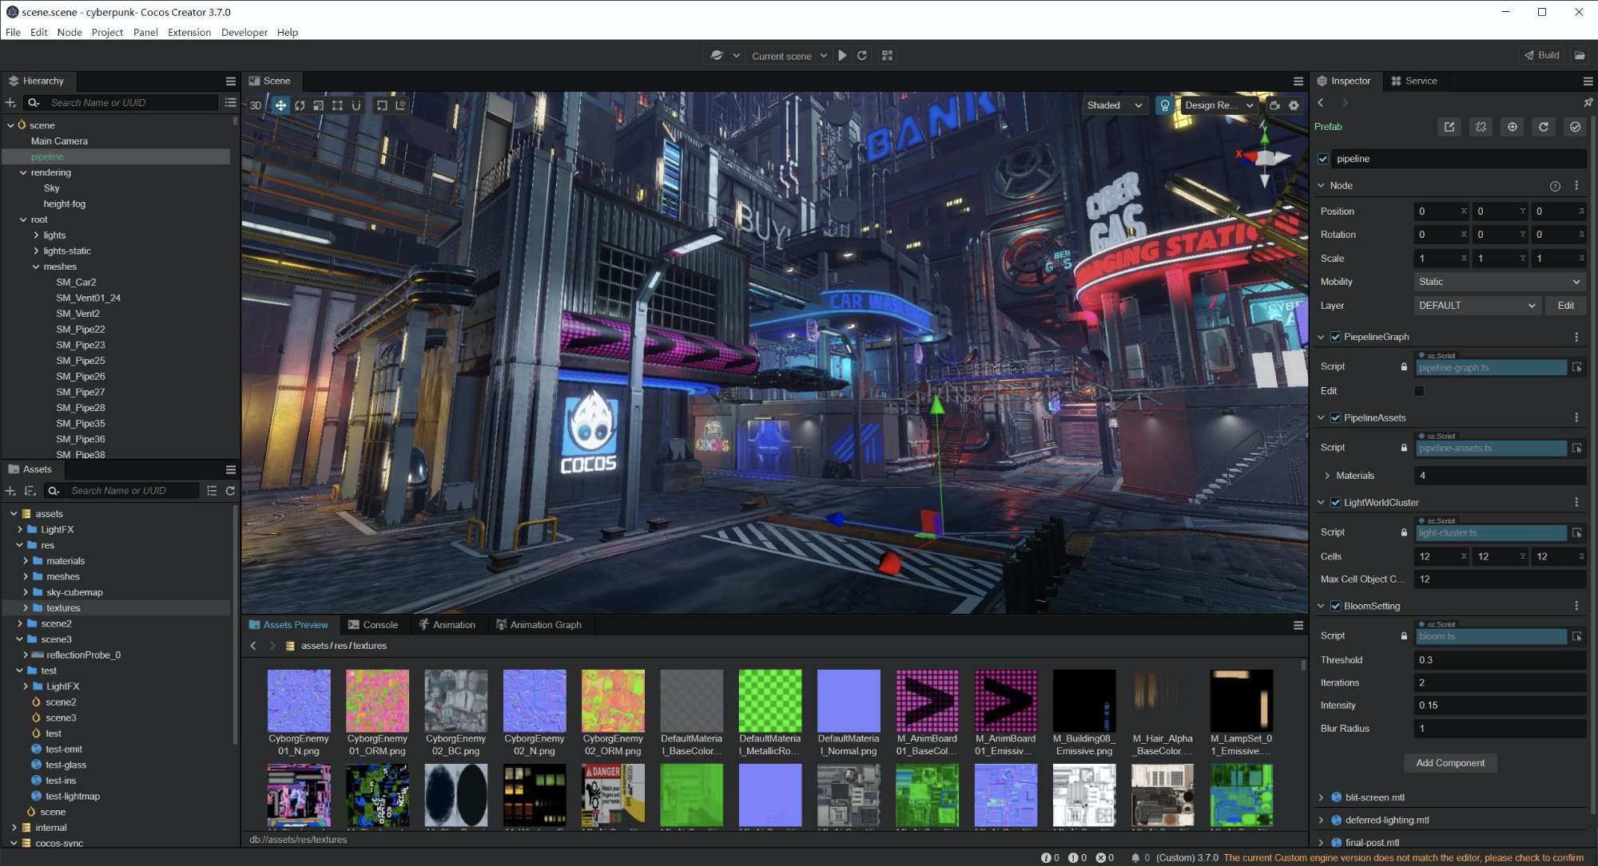Click the rotate tool icon in scene toolbar
1598x866 pixels.
[x=300, y=104]
